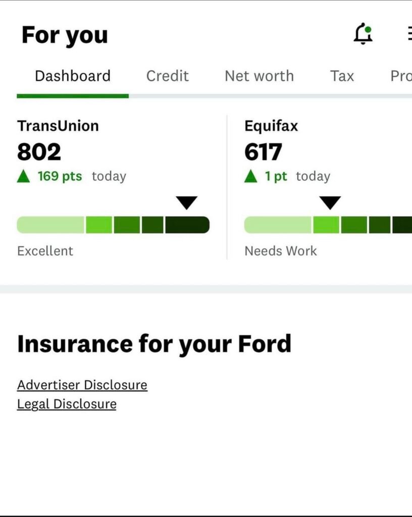This screenshot has width=412, height=517.
Task: Click the TransUnion score 802
Action: pos(39,152)
